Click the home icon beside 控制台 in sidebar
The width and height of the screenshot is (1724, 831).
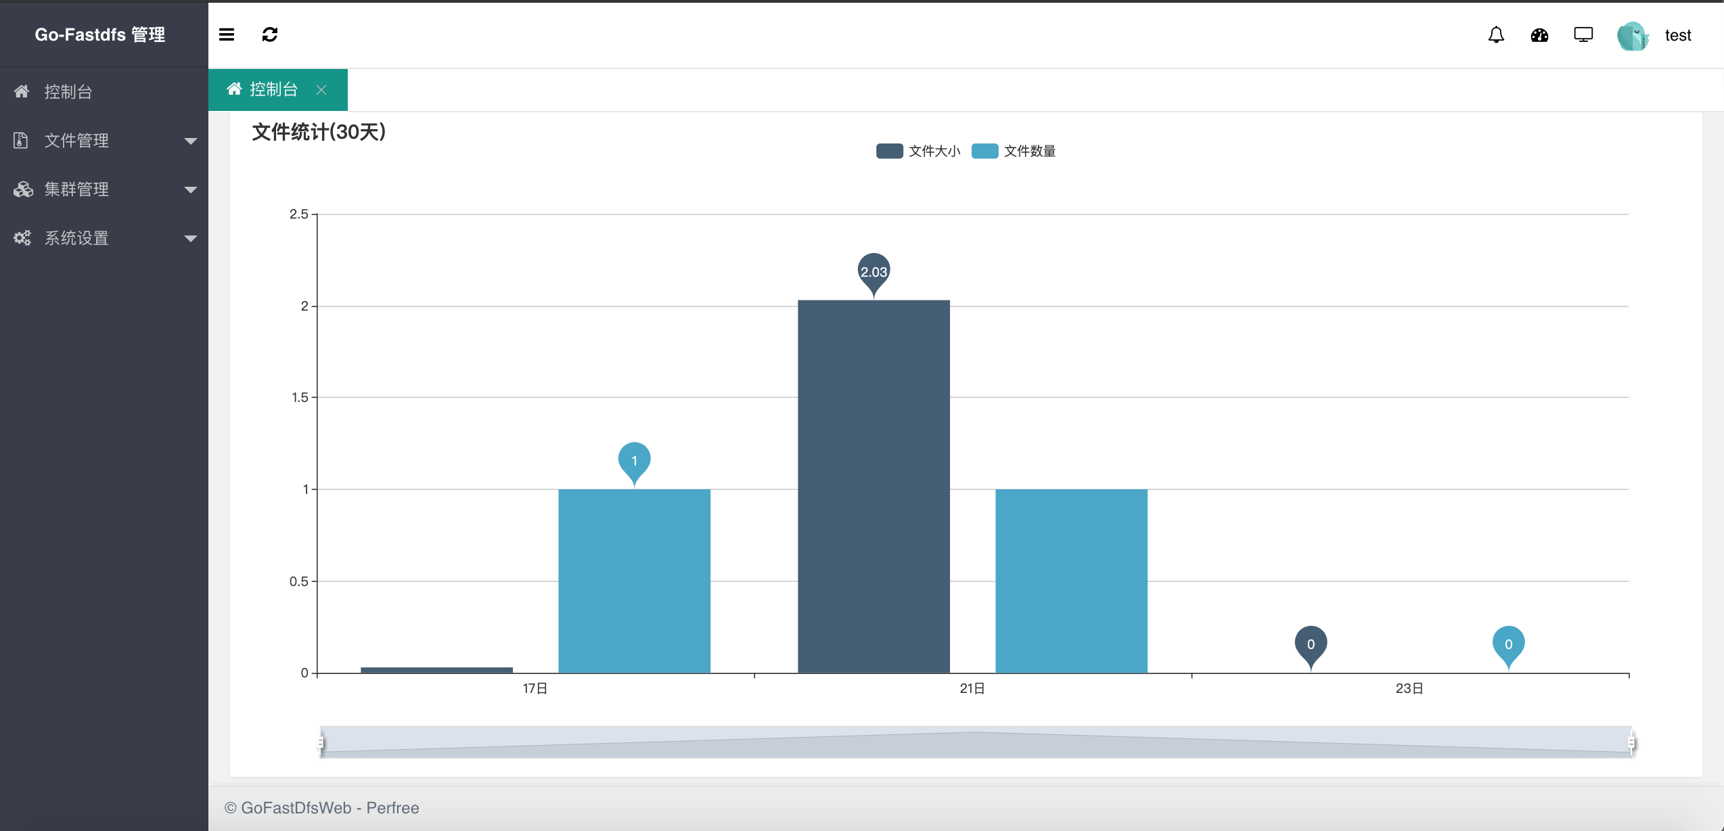pos(22,91)
